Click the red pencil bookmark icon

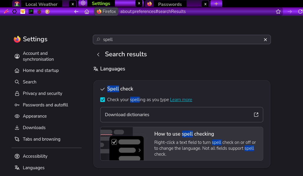(x=6, y=11)
